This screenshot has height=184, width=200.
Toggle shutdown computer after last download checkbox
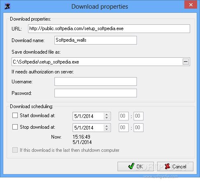(15, 150)
